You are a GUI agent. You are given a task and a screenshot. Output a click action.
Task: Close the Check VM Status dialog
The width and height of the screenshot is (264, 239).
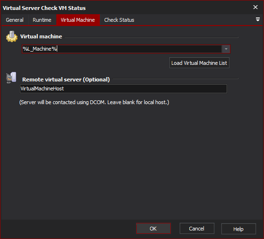(x=255, y=7)
